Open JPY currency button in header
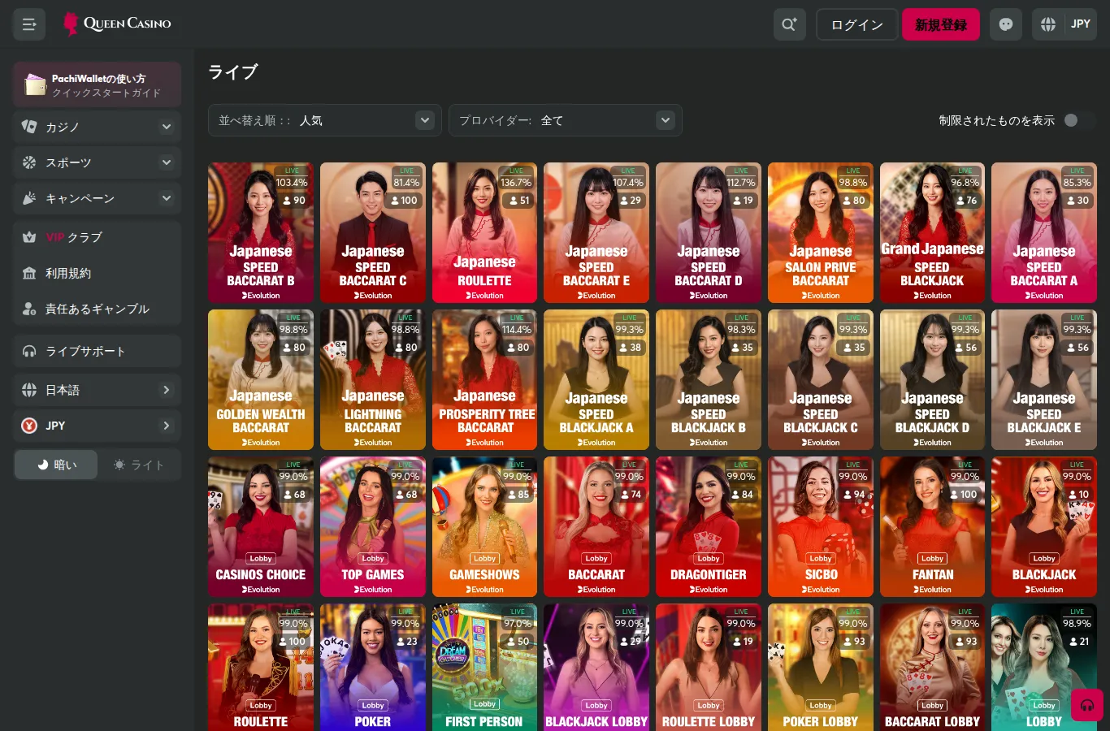Image resolution: width=1110 pixels, height=731 pixels. [1064, 24]
